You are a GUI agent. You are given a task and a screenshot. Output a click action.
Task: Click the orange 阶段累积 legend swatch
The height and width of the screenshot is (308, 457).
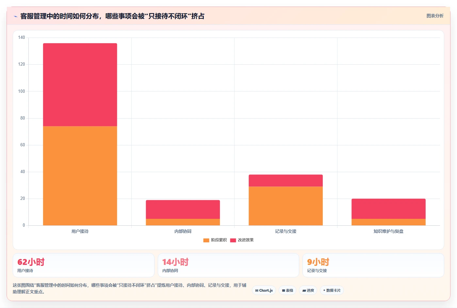tap(206, 240)
